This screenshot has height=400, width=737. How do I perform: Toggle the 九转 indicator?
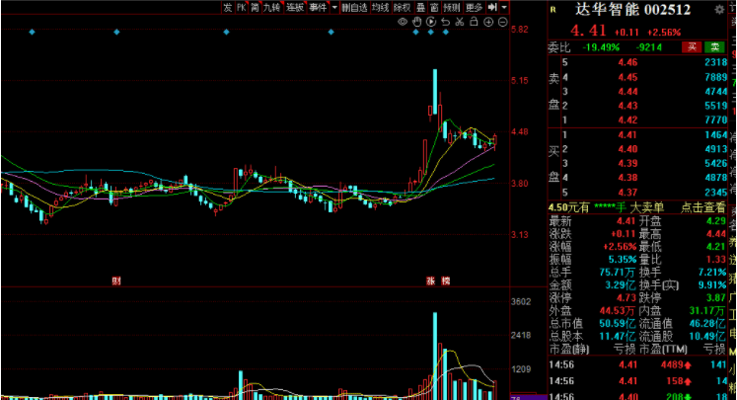tap(272, 7)
